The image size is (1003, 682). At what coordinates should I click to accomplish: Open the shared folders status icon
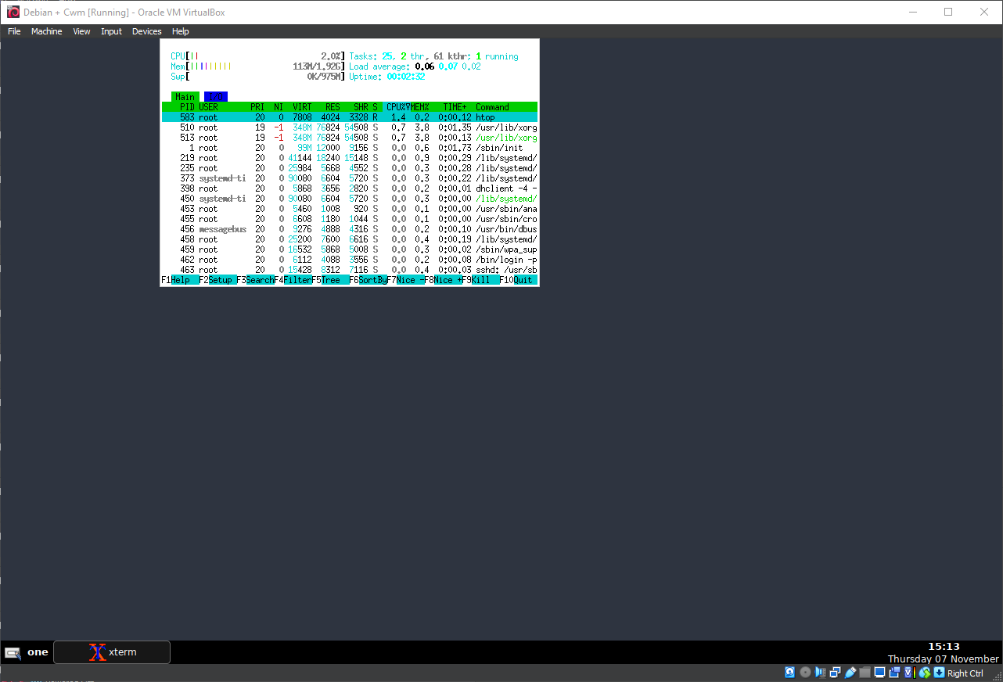pos(865,673)
